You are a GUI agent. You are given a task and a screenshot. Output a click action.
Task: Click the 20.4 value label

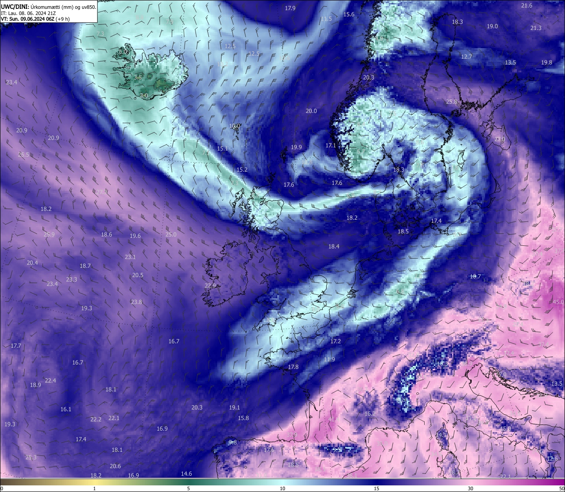pyautogui.click(x=32, y=263)
